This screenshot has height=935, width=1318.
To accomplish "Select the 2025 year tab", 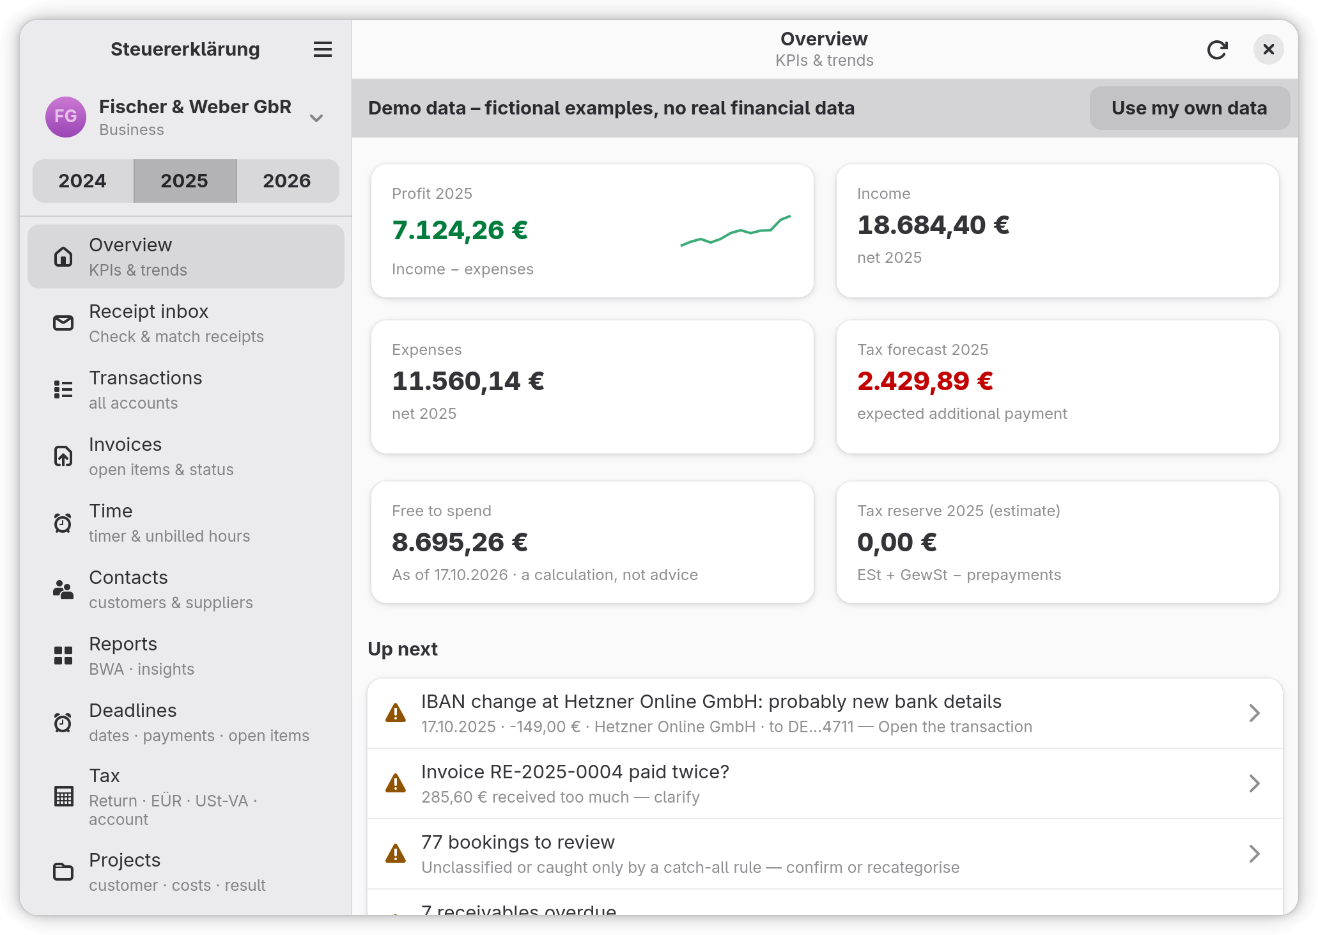I will click(185, 181).
